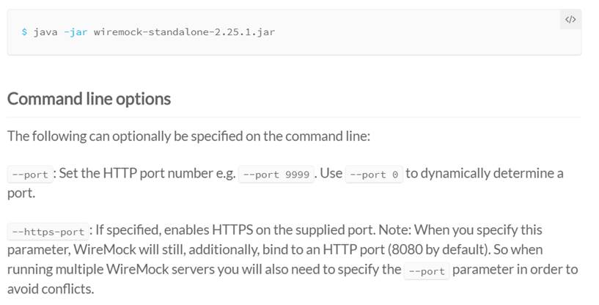The image size is (599, 305).
Task: Click the '--port 0' code example
Action: pos(374,175)
